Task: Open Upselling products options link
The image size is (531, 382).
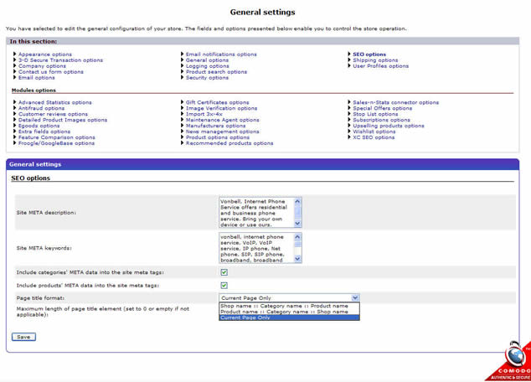Action: (389, 126)
